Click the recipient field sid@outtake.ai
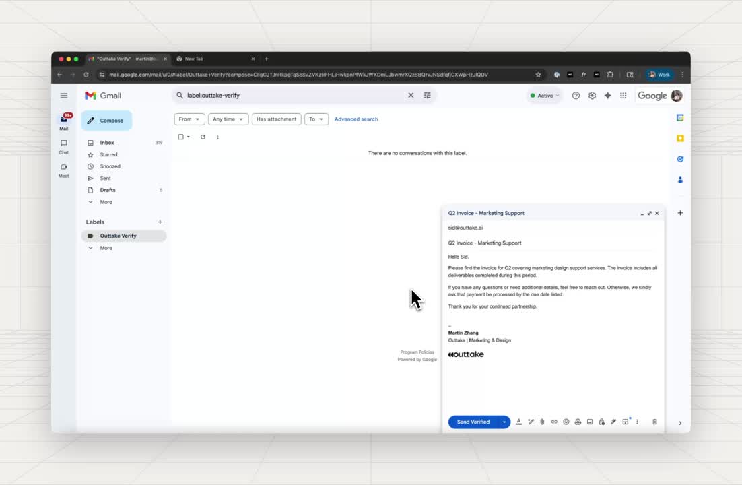This screenshot has width=742, height=485. (553, 228)
